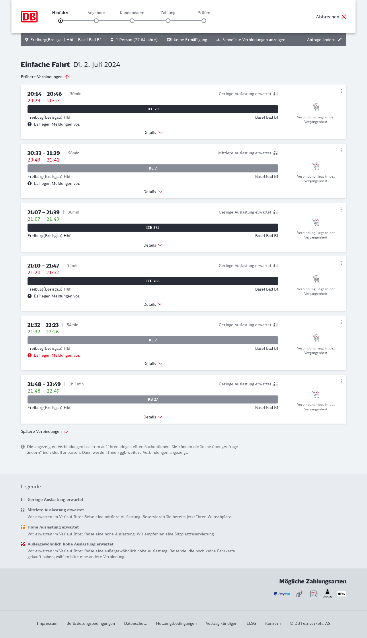Expand Details for 20:33 RE 7 connection
Viewport: 367px width, 638px height.
(x=153, y=192)
